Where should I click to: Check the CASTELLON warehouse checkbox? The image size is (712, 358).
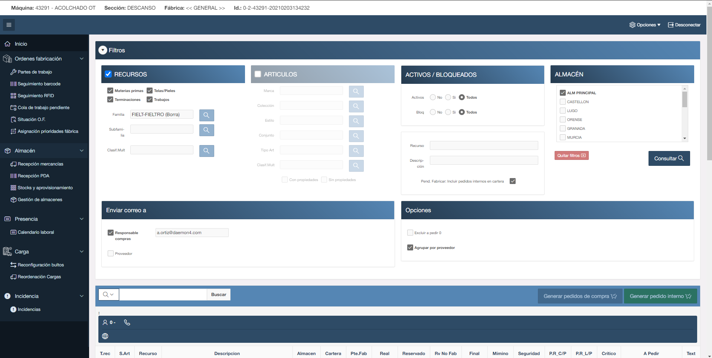tap(562, 102)
